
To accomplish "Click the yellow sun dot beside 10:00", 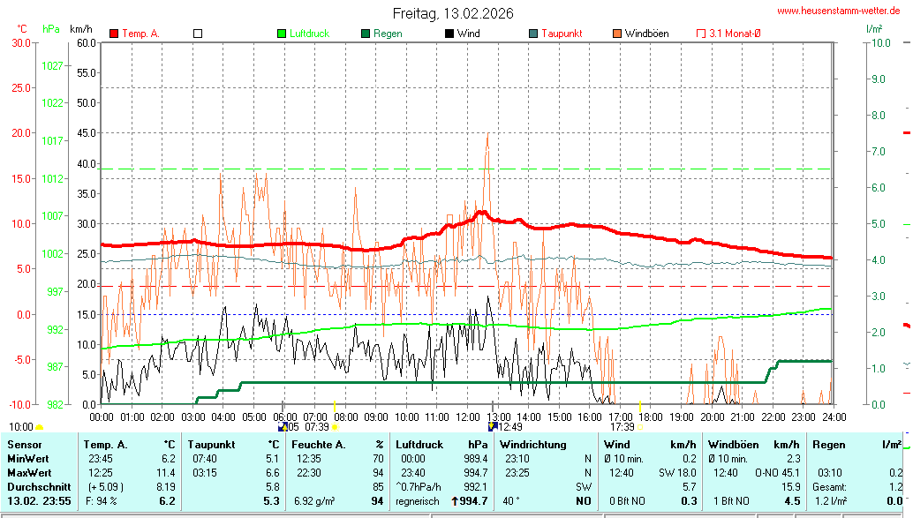I will [40, 427].
